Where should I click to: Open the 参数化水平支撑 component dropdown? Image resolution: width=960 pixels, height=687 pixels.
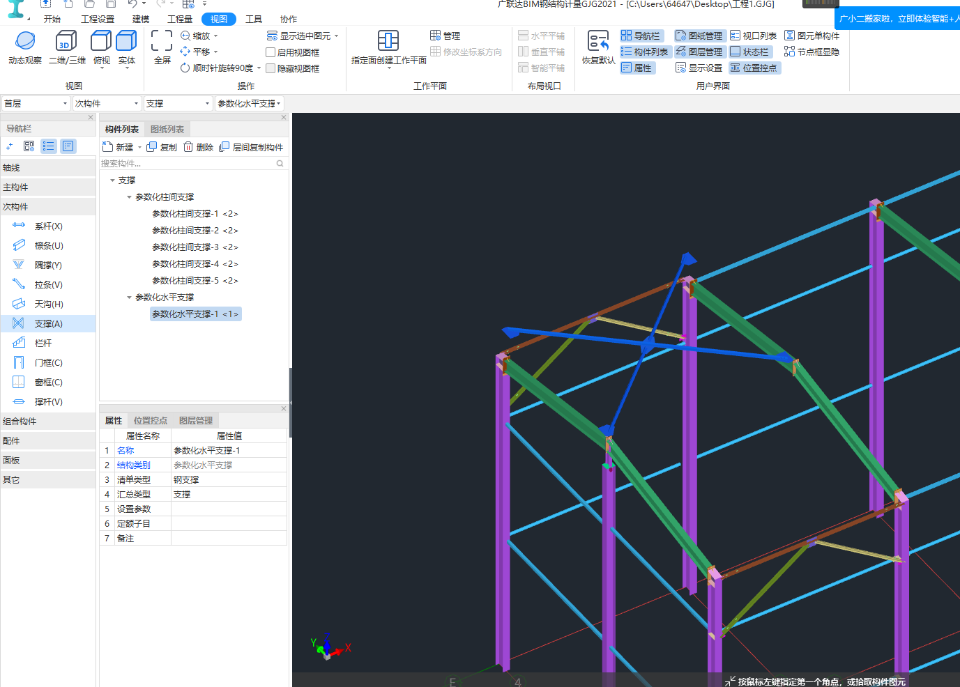[x=249, y=103]
